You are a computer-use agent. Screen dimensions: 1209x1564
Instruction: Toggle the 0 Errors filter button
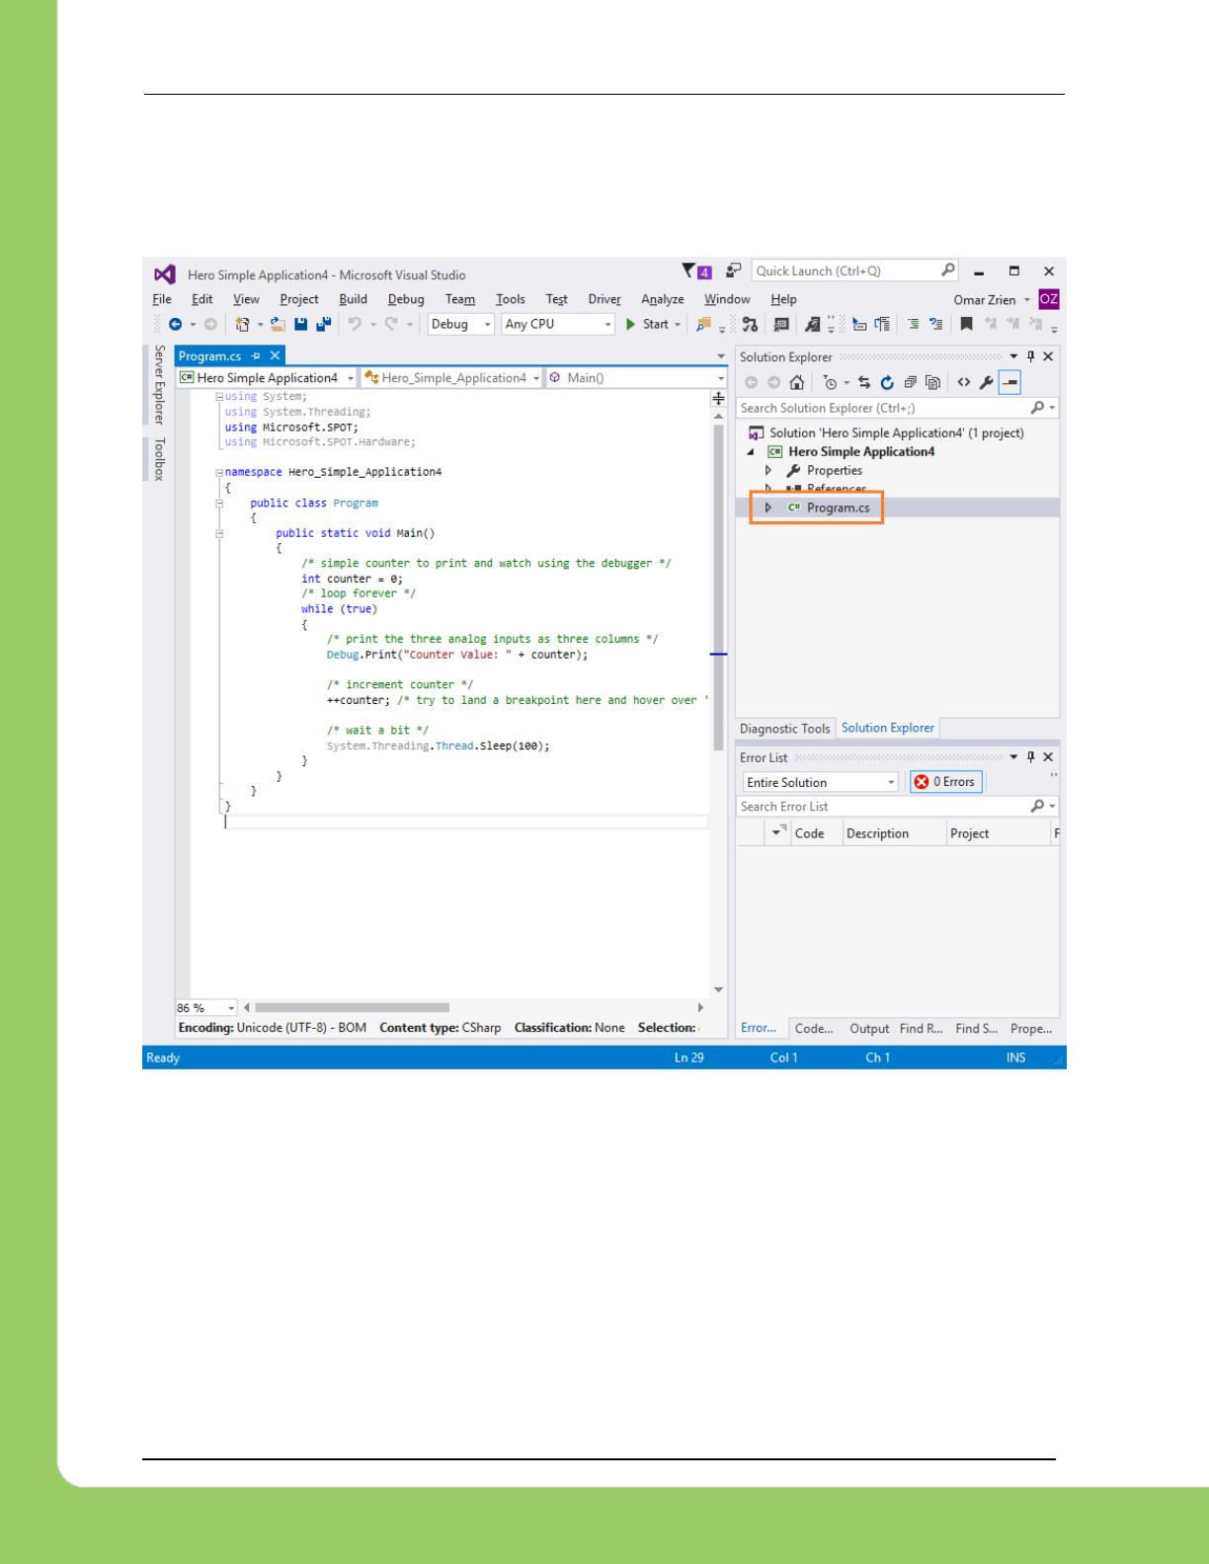945,782
